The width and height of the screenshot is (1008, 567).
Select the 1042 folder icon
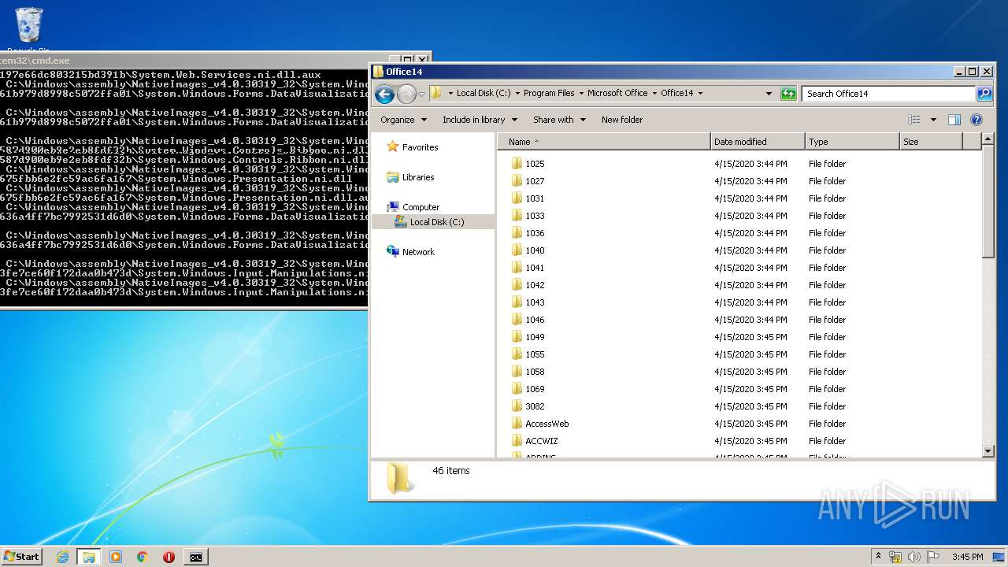point(517,285)
